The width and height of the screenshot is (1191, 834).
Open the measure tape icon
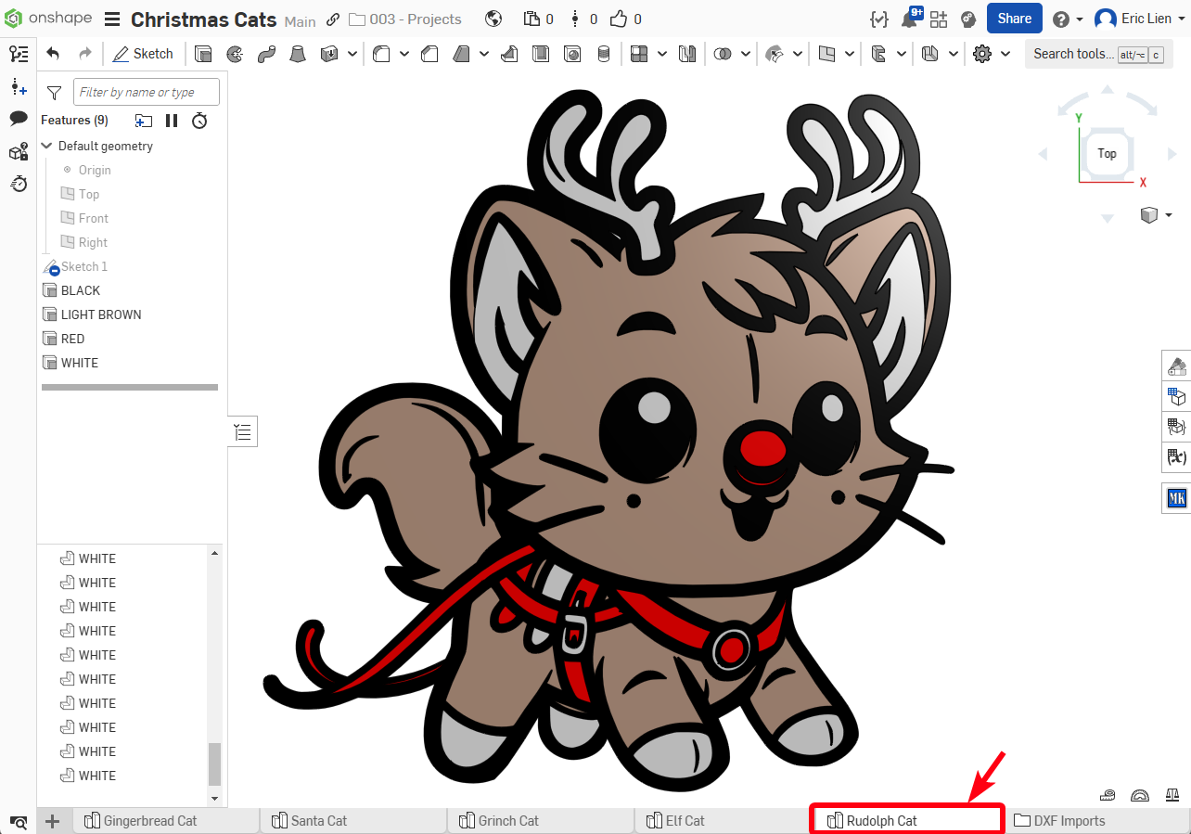click(x=1108, y=795)
